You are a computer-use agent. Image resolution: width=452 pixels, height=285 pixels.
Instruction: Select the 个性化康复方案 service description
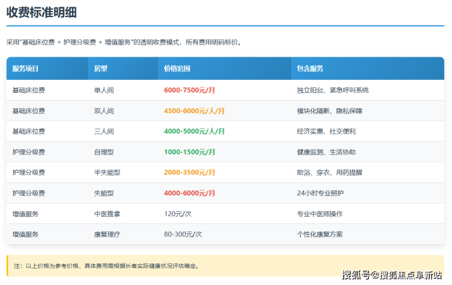pos(319,234)
